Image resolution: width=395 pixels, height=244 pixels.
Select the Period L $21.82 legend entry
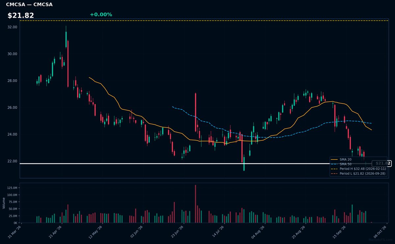click(x=358, y=173)
